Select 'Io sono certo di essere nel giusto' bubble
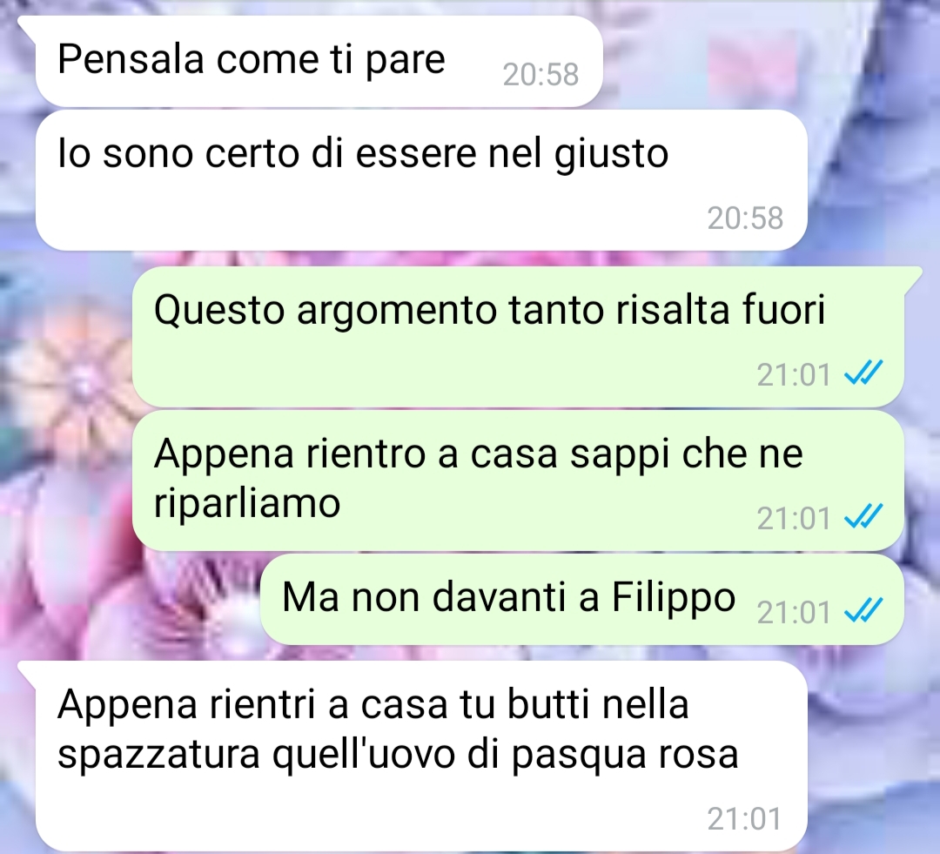The image size is (940, 854). (x=421, y=180)
